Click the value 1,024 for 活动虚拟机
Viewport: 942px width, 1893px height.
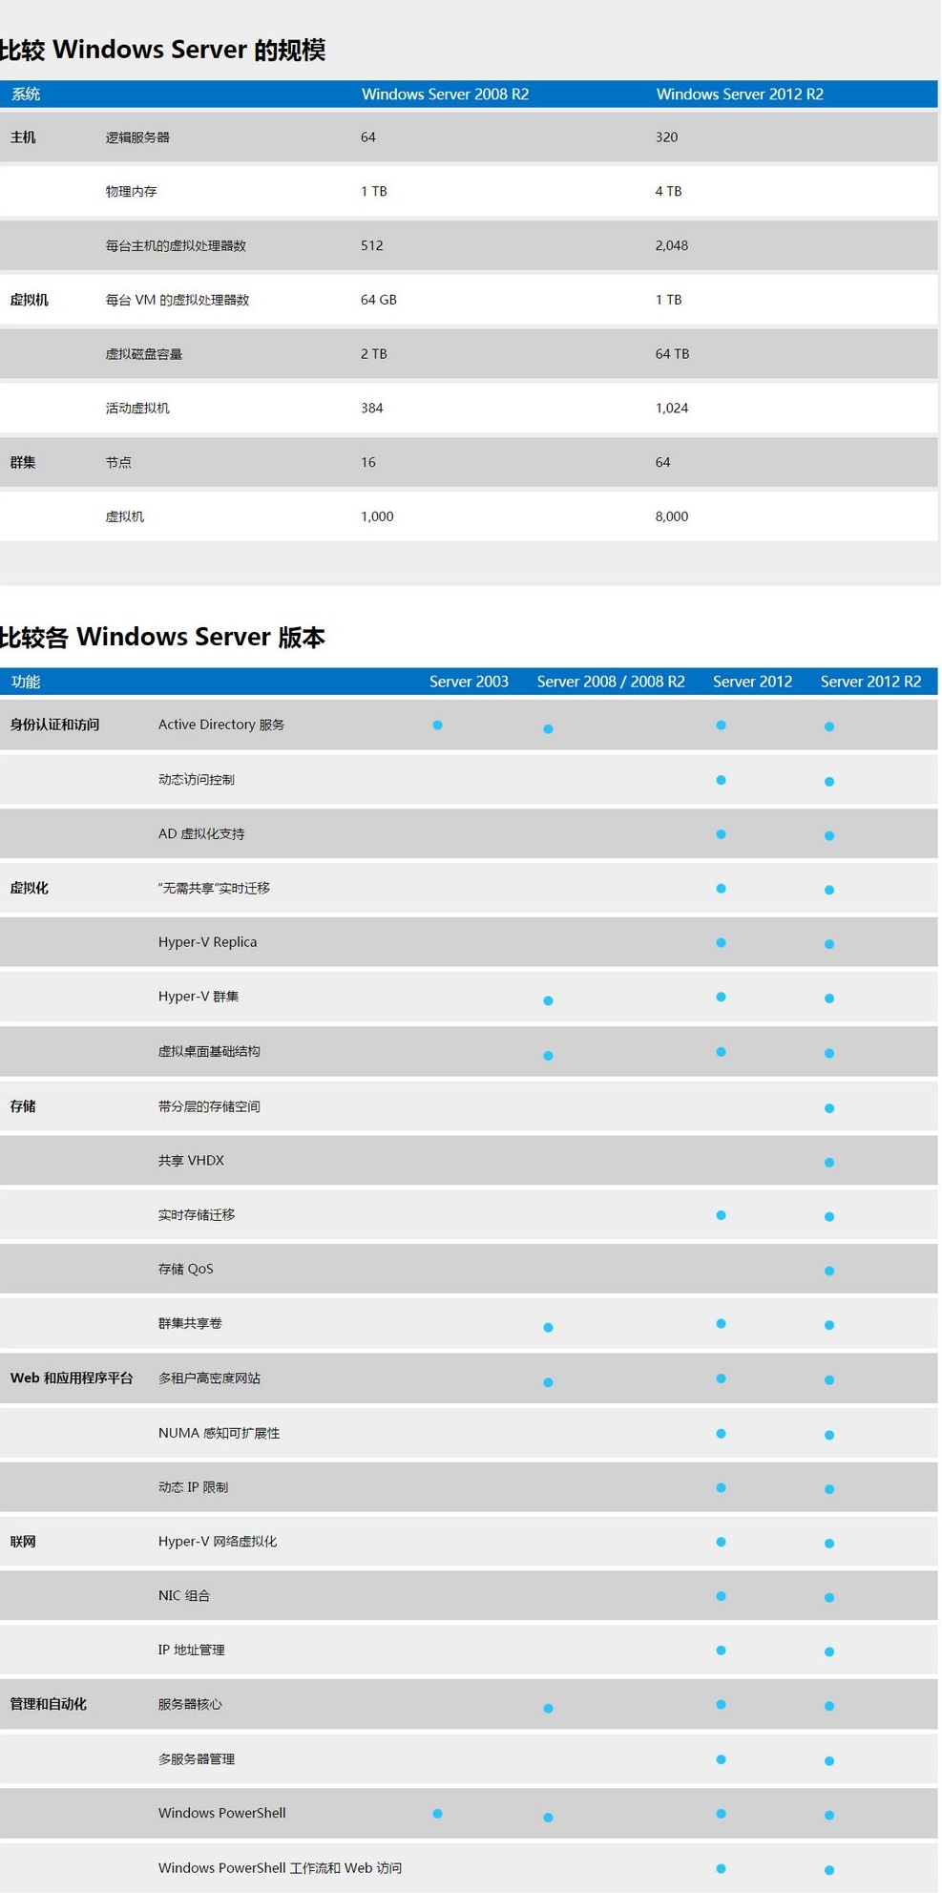(x=671, y=409)
